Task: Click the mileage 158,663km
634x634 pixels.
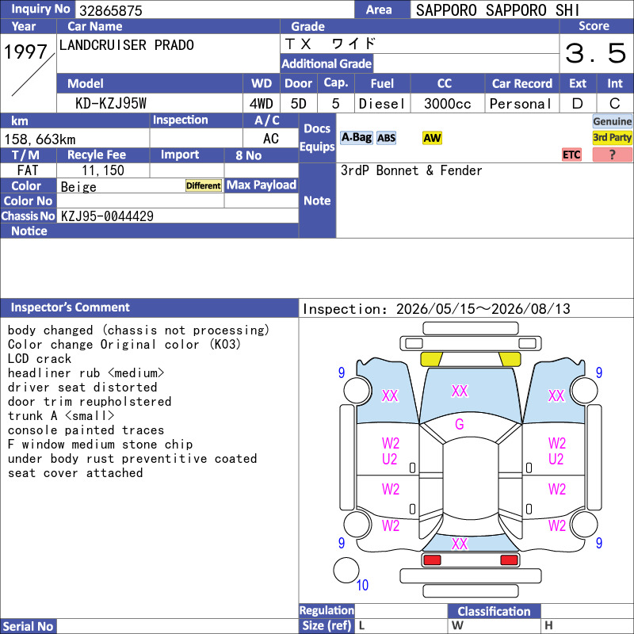Action: point(40,139)
